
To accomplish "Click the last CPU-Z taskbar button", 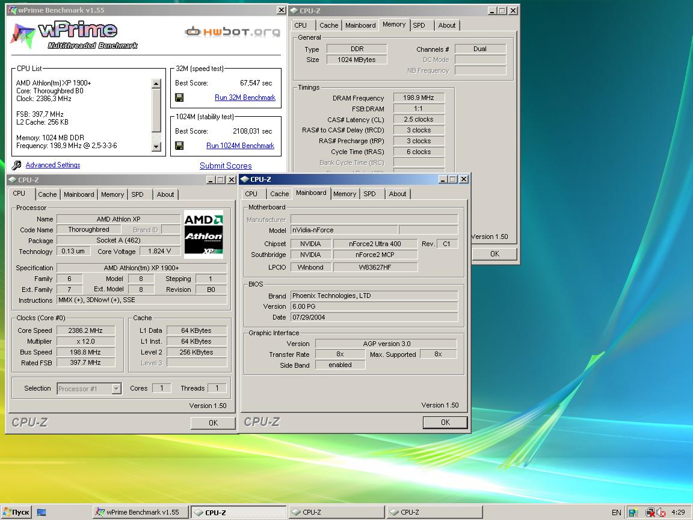I will [435, 513].
